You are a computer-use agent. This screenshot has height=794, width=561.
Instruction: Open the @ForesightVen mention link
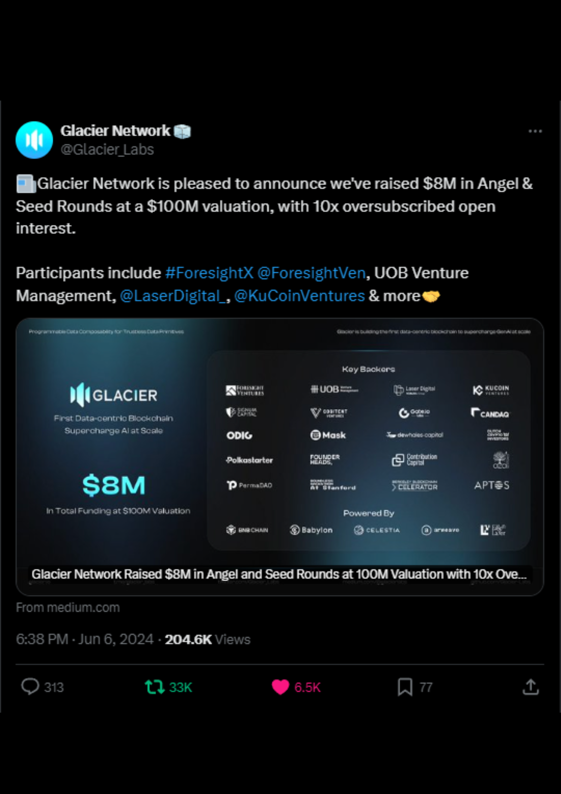(311, 273)
